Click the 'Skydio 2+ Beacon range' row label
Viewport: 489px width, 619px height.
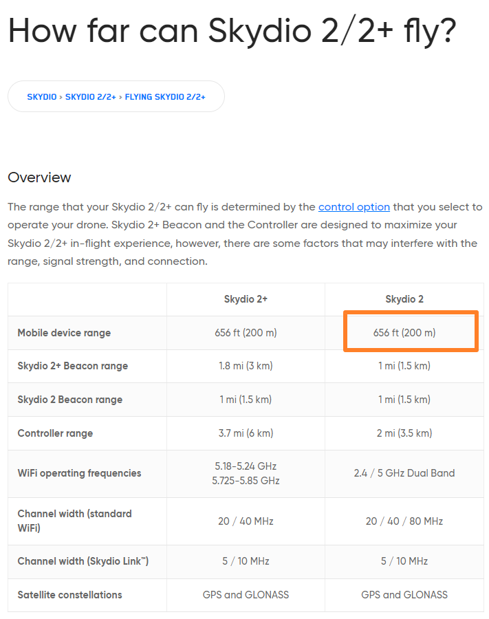pyautogui.click(x=73, y=366)
